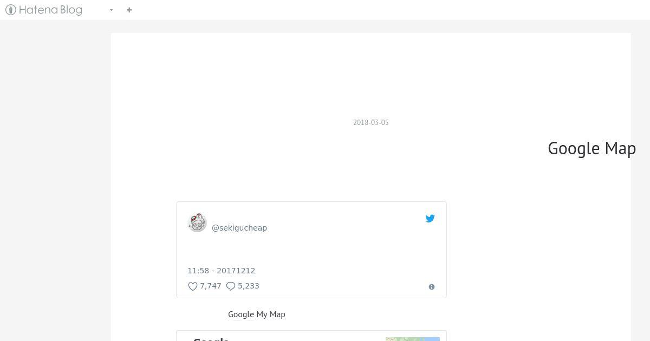Click the tweet info icon
Image resolution: width=650 pixels, height=341 pixels.
coord(432,287)
